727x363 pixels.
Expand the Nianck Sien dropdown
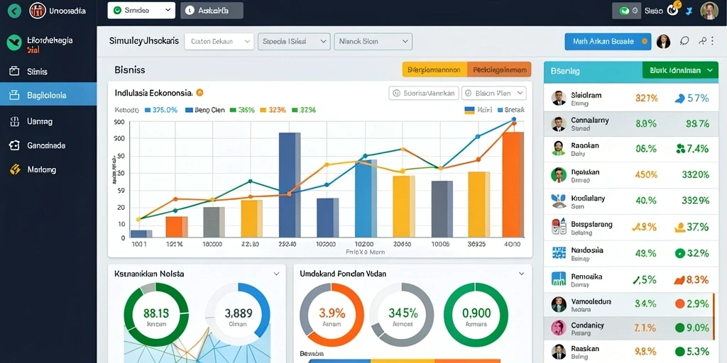(373, 41)
